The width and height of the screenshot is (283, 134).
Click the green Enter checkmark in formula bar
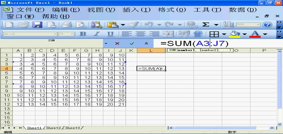[x=132, y=43]
